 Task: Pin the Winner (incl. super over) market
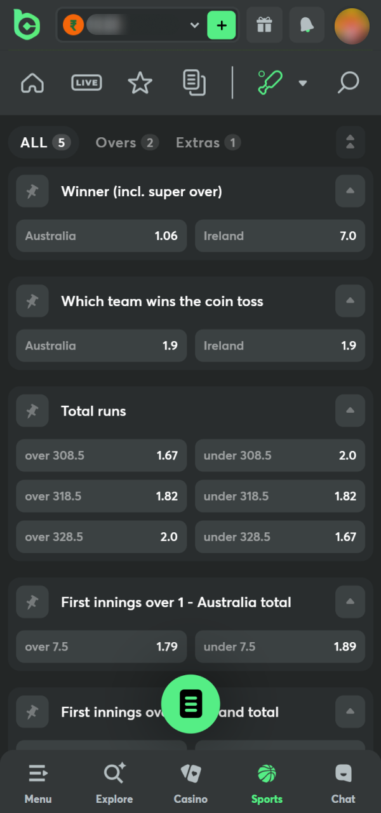click(32, 191)
